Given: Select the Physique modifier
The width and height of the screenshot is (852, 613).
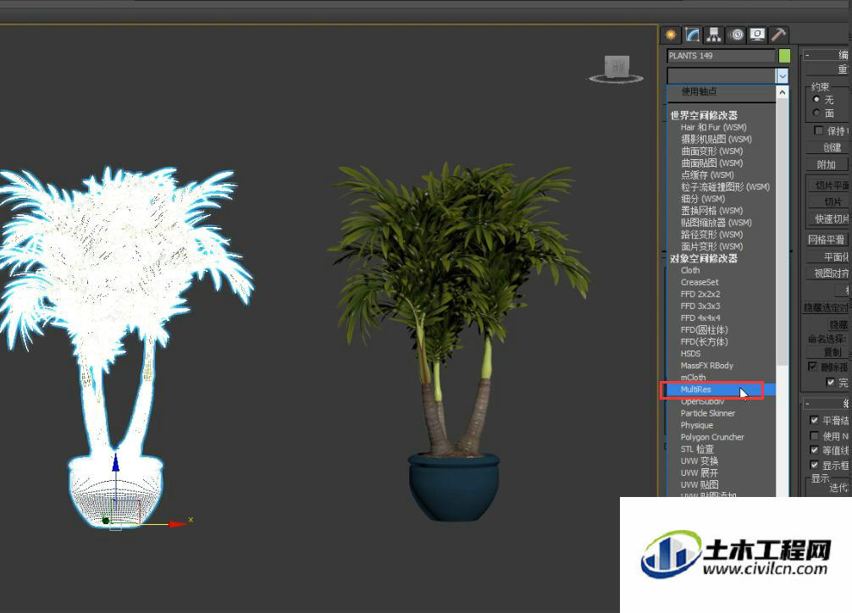Looking at the screenshot, I should 697,426.
